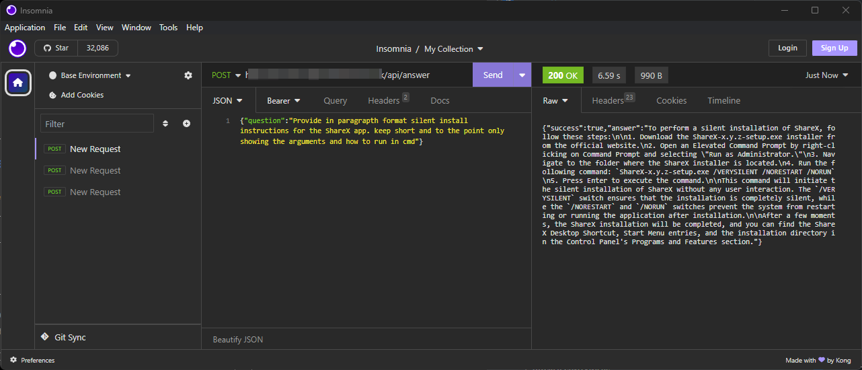Open the File menu
The width and height of the screenshot is (862, 370).
point(60,28)
